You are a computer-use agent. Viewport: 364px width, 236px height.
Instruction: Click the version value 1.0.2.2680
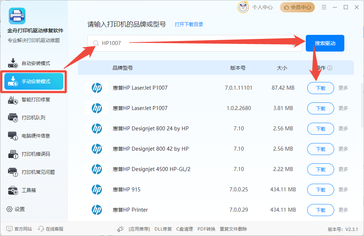click(239, 108)
